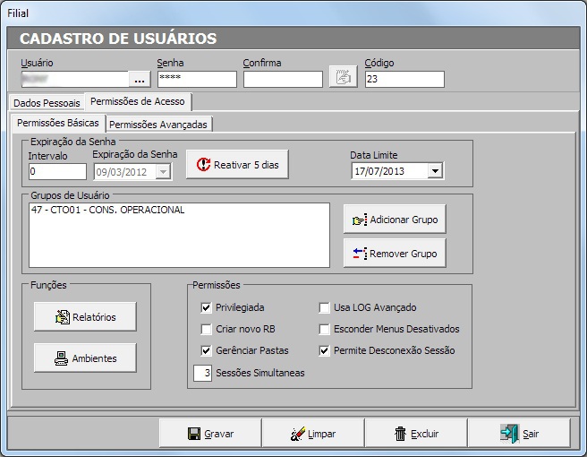This screenshot has width=587, height=457.
Task: Click Remover Grupo button
Action: click(394, 254)
